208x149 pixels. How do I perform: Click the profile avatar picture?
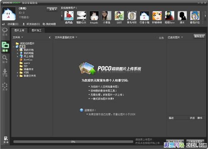point(9,14)
